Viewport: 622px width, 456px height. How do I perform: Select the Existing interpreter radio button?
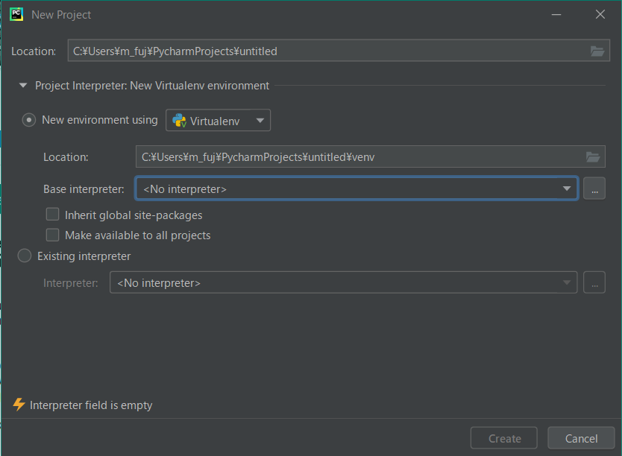tap(25, 256)
